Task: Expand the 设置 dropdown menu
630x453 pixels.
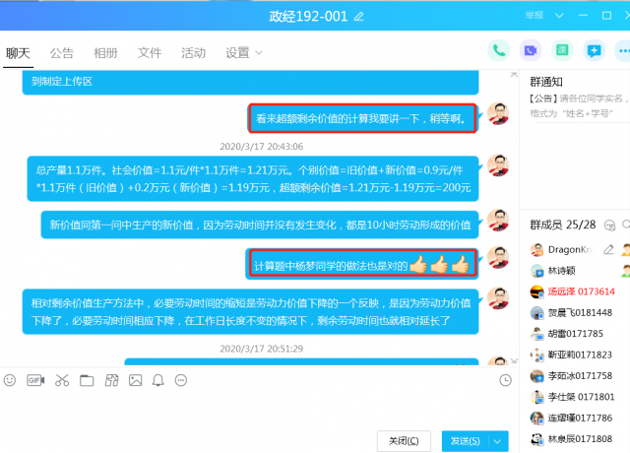Action: click(x=242, y=53)
